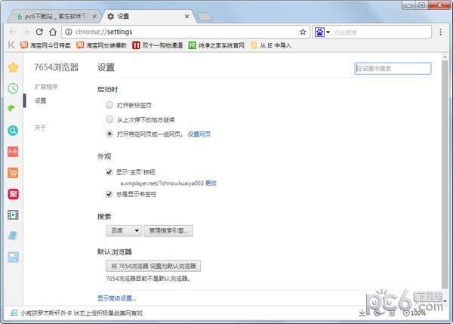453x324 pixels.
Task: Click the 更改 link for homepage
Action: pyautogui.click(x=211, y=183)
